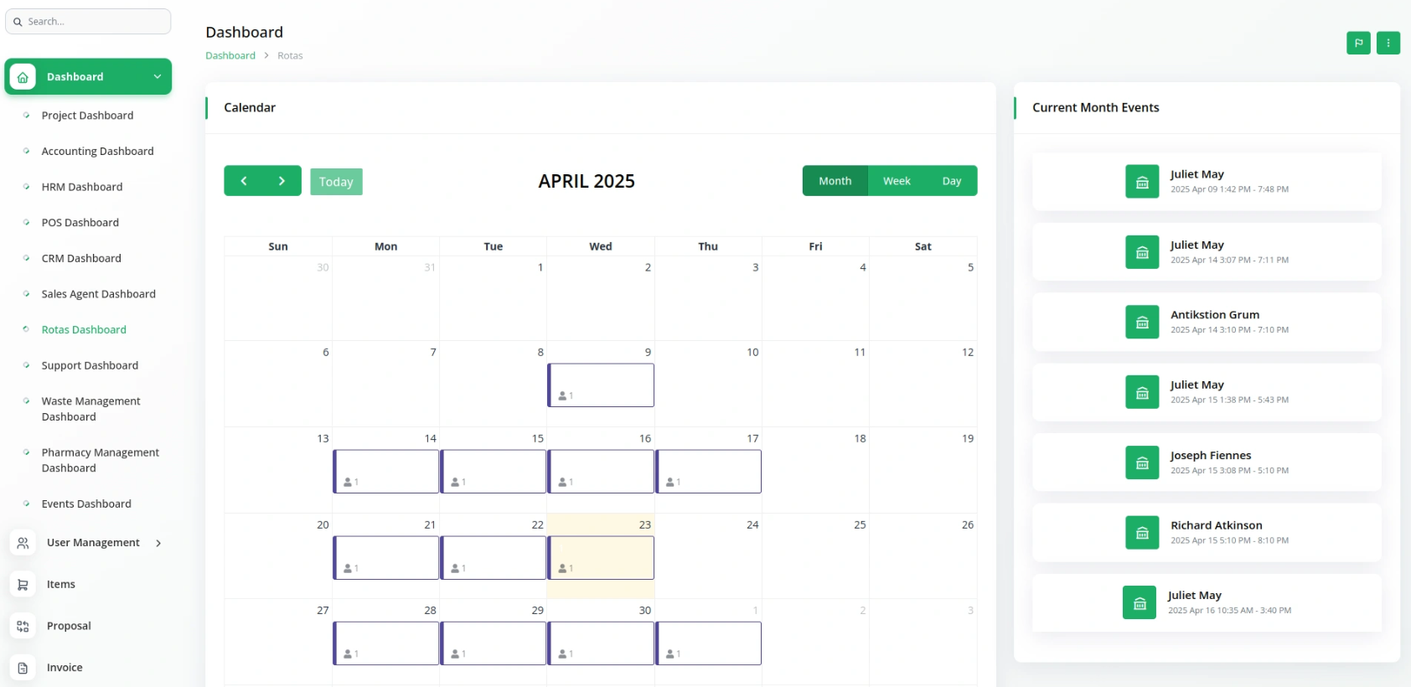
Task: Open Accounting Dashboard
Action: click(97, 152)
